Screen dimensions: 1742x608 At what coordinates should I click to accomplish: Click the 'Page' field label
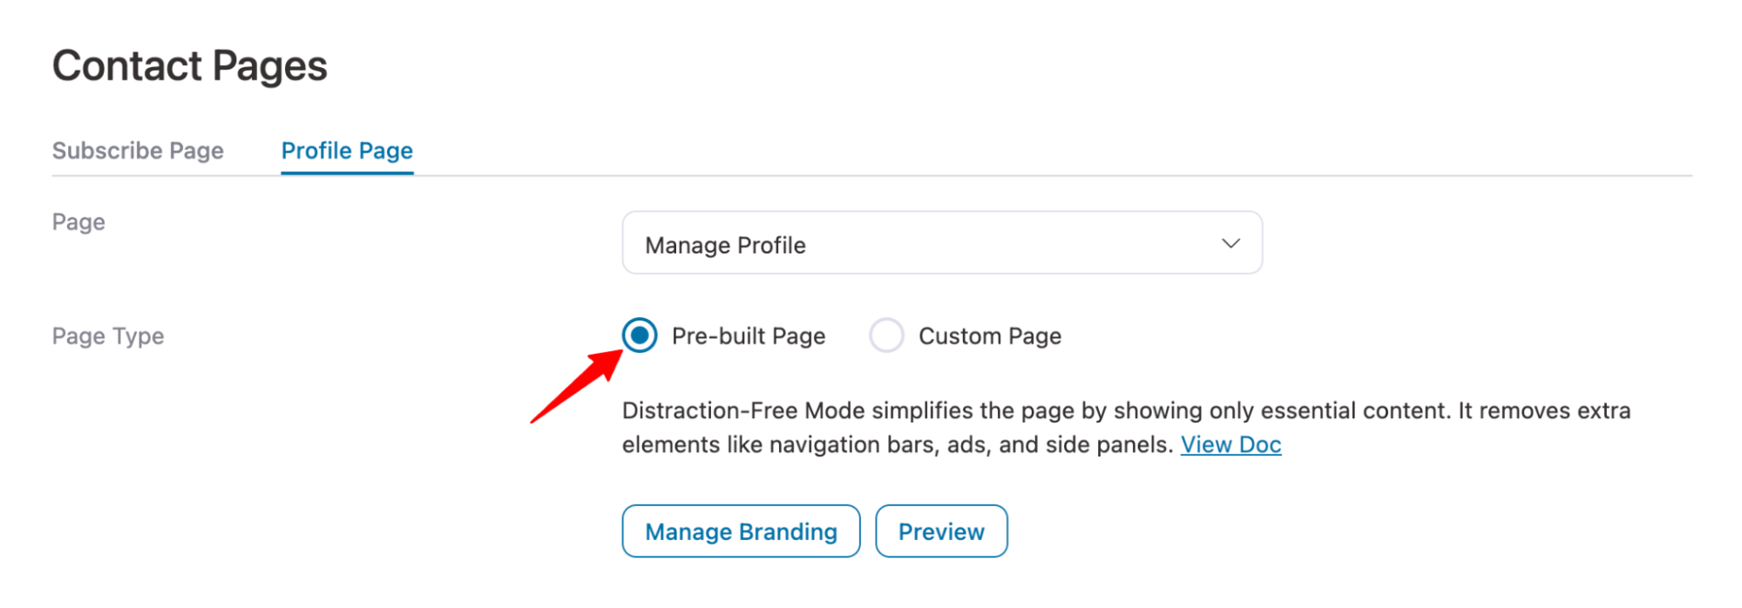click(x=78, y=222)
